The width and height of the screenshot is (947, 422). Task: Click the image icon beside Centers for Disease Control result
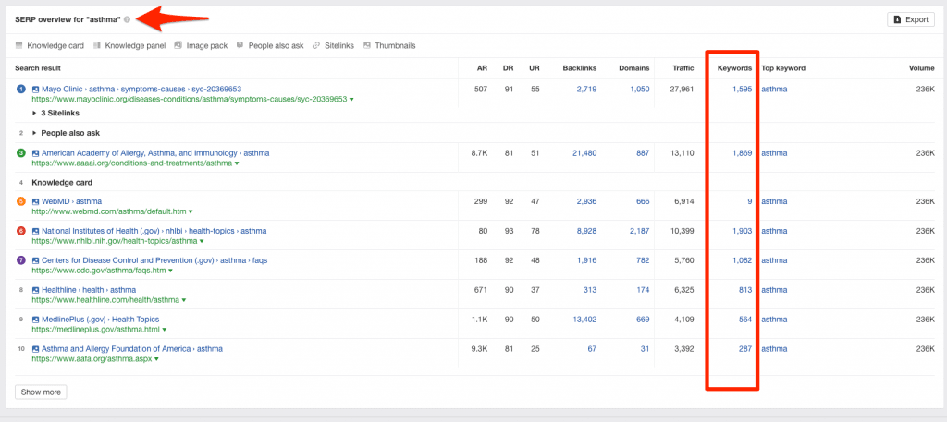coord(36,260)
